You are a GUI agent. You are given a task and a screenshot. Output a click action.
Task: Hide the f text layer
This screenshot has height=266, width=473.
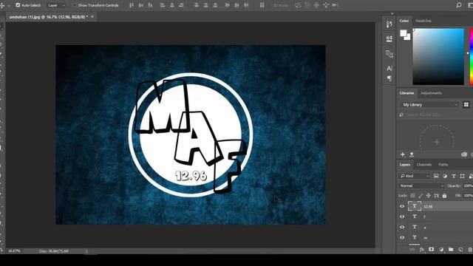pos(402,216)
